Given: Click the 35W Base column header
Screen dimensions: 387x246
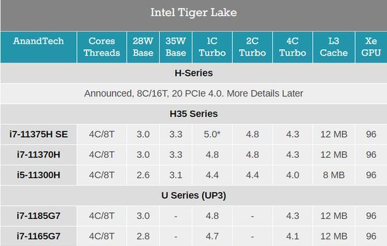Looking at the screenshot, I should click(x=176, y=47).
